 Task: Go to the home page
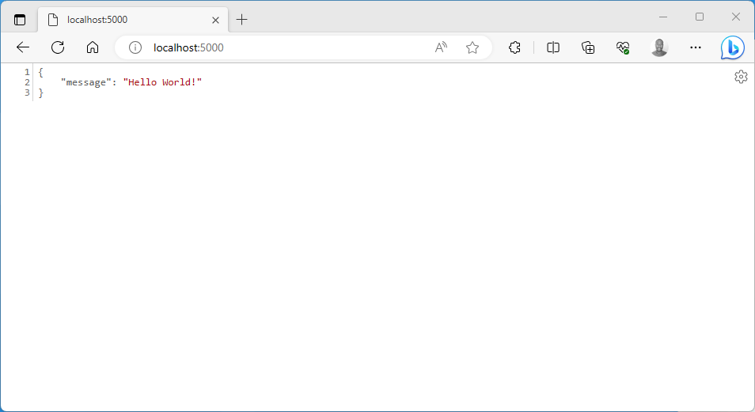(93, 47)
